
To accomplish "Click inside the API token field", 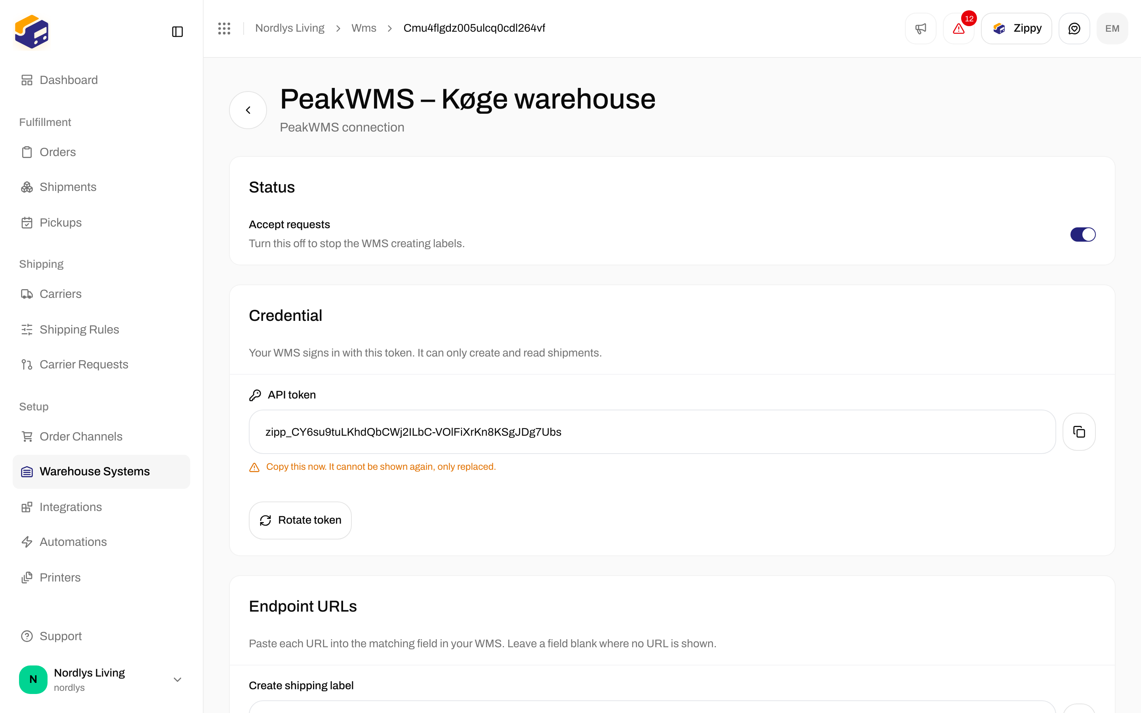I will pyautogui.click(x=652, y=431).
